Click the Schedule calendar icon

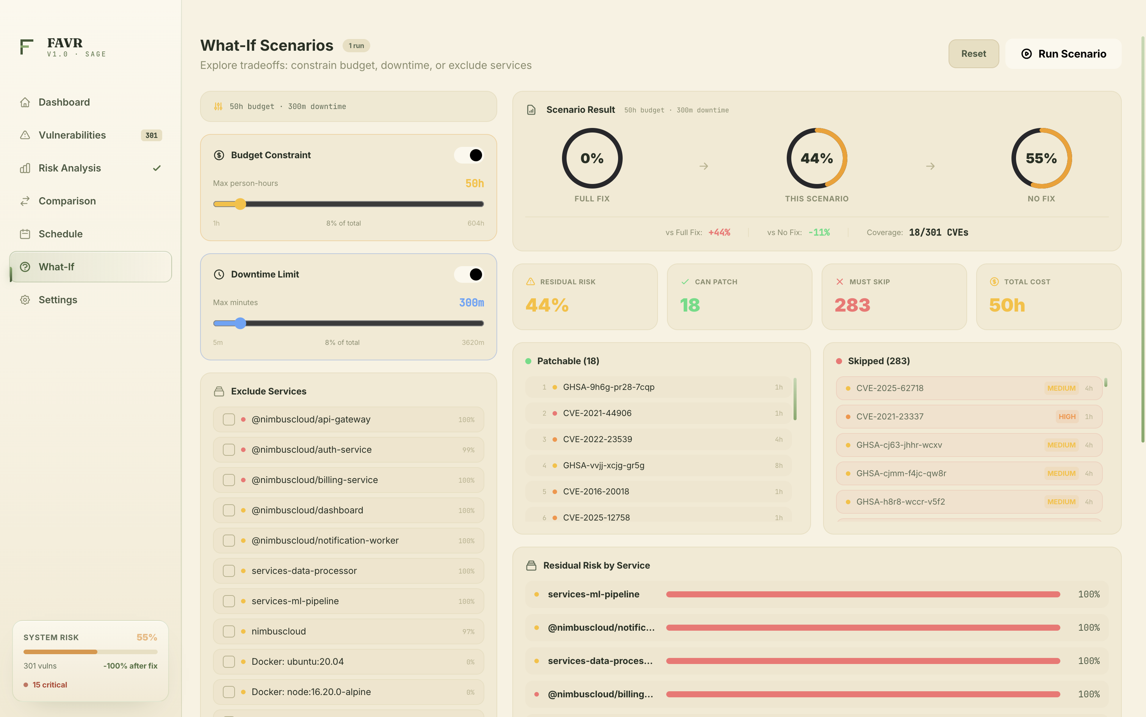coord(25,234)
